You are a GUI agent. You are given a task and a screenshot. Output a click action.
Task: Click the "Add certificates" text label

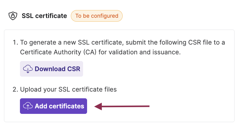coord(59,106)
